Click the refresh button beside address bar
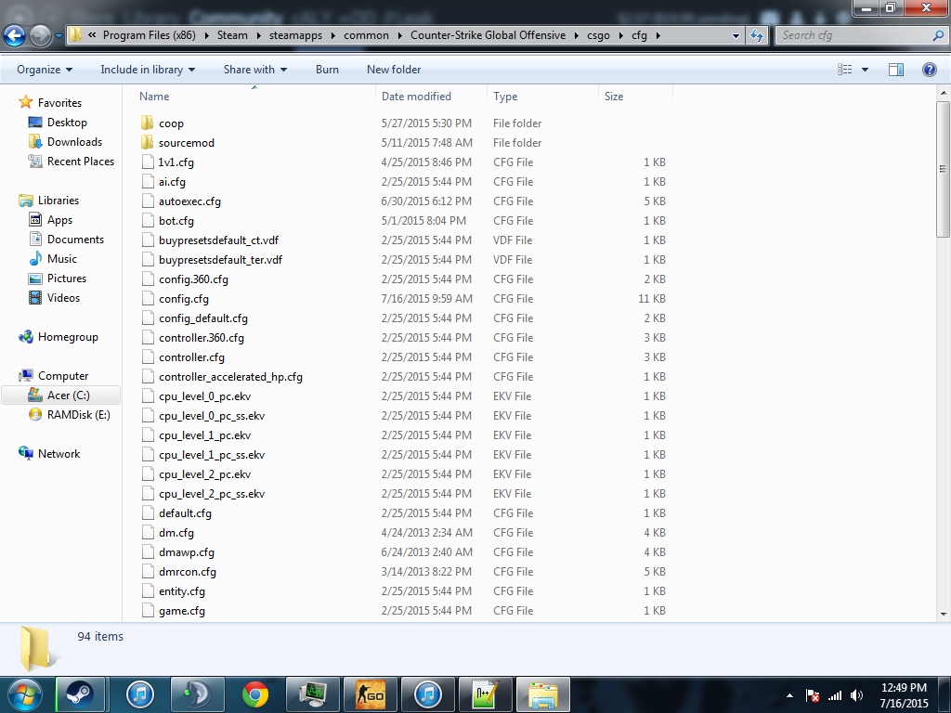Viewport: 951px width, 713px height. [x=756, y=35]
